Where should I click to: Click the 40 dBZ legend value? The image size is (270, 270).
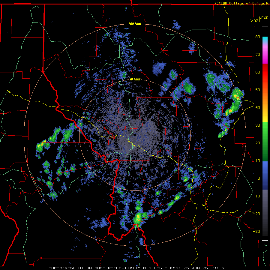click(258, 108)
